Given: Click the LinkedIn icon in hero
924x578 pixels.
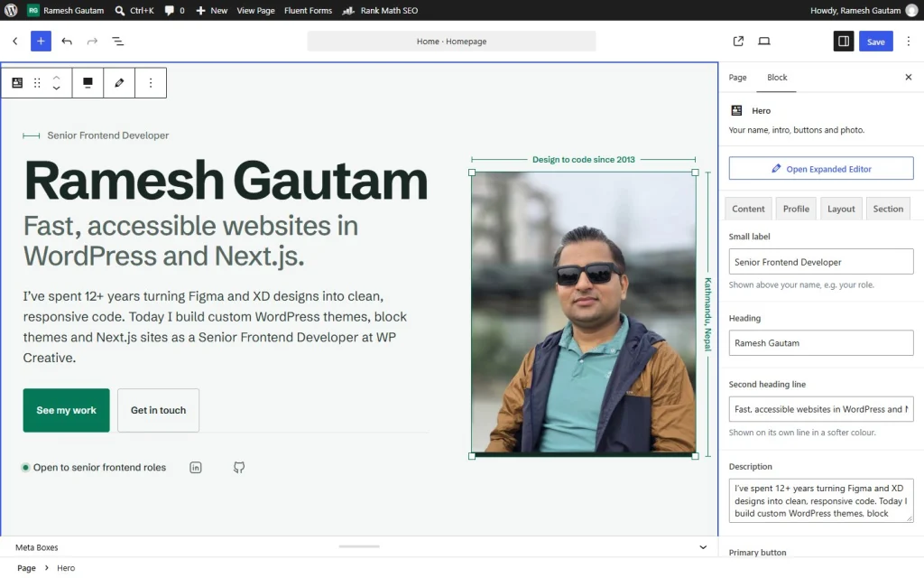Looking at the screenshot, I should coord(196,468).
